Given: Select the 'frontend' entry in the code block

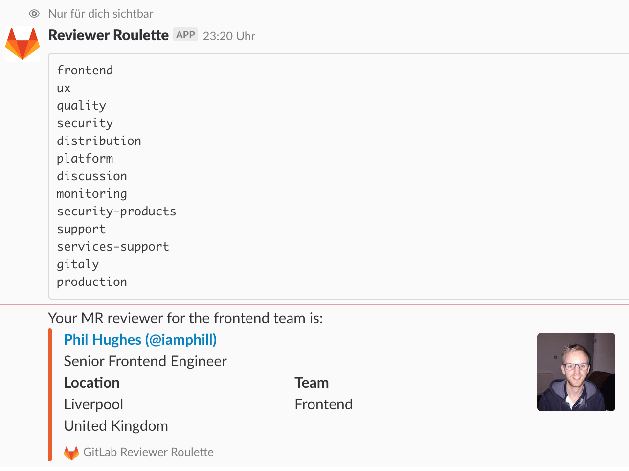Looking at the screenshot, I should tap(84, 70).
